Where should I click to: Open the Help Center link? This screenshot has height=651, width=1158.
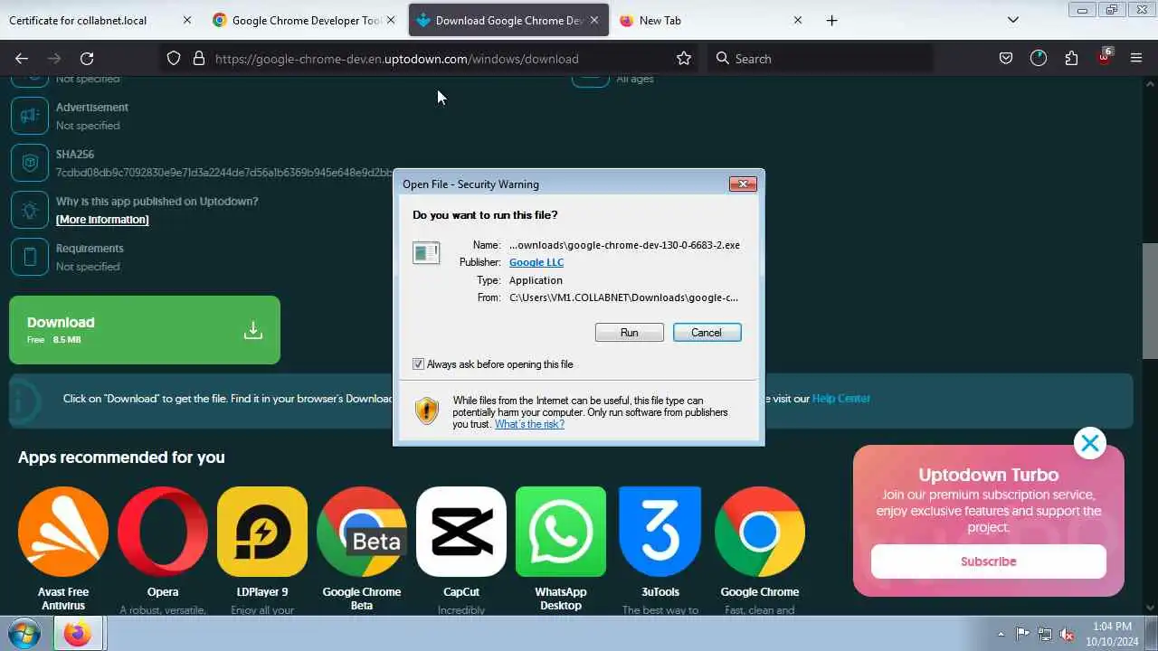pos(840,399)
